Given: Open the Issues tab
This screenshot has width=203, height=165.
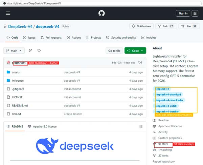Looking at the screenshot, I should tap(29, 38).
